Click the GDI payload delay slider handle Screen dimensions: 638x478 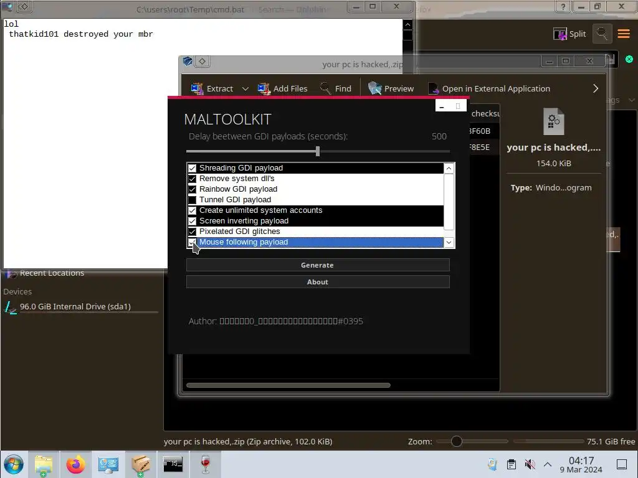tap(317, 151)
